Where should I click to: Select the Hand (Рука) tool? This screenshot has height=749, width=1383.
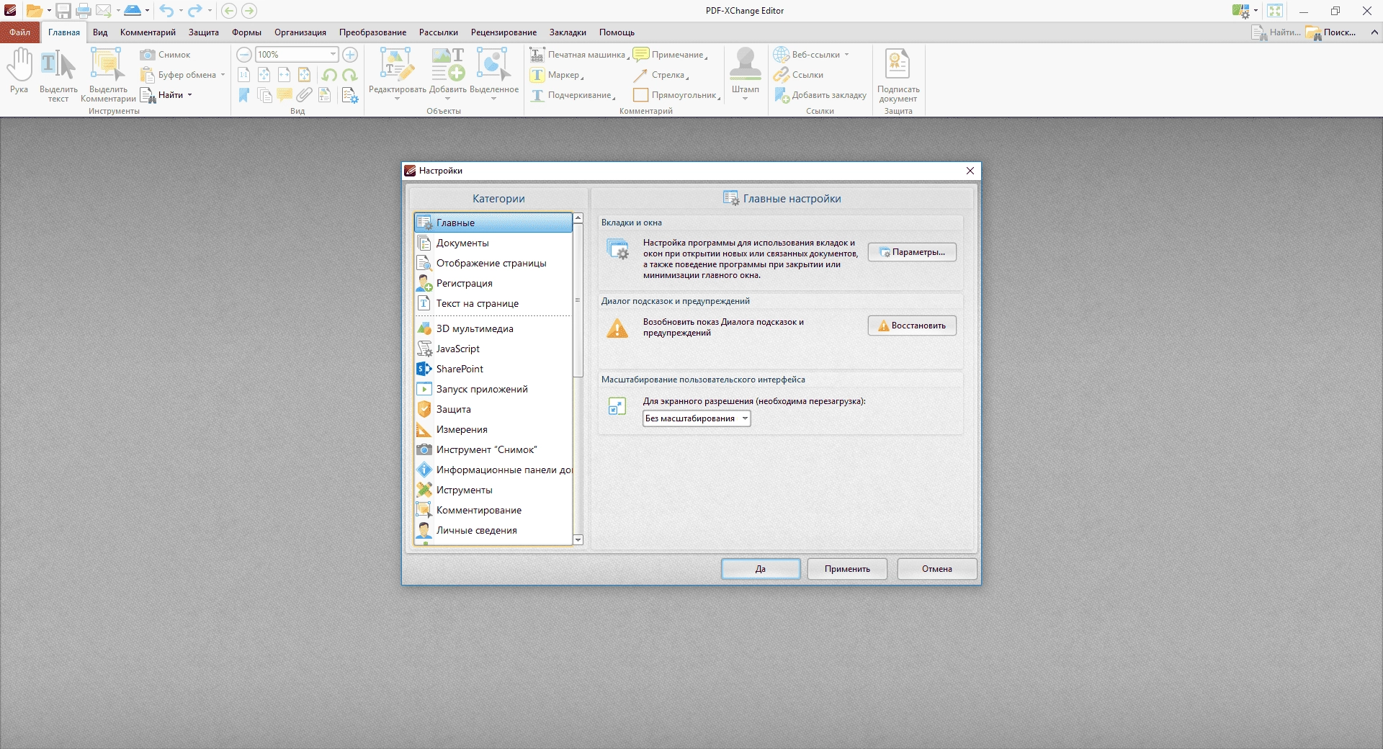pyautogui.click(x=19, y=71)
